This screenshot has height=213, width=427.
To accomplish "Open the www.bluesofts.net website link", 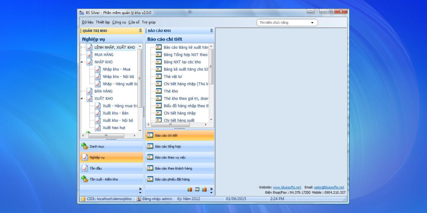I will pyautogui.click(x=287, y=187).
